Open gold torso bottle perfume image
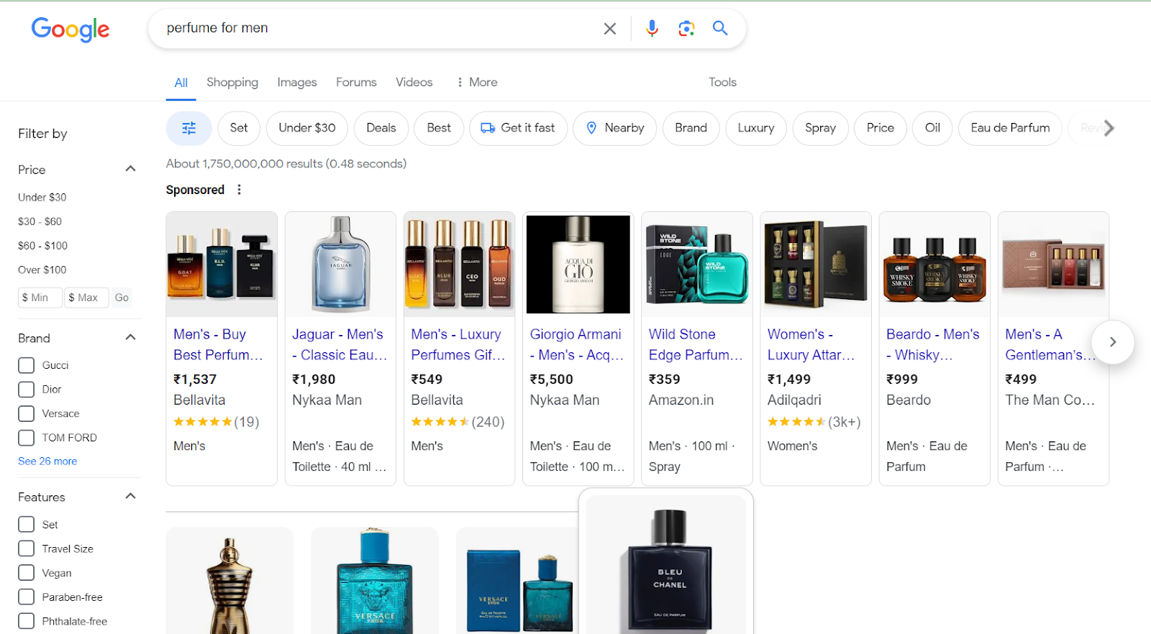 coord(229,581)
